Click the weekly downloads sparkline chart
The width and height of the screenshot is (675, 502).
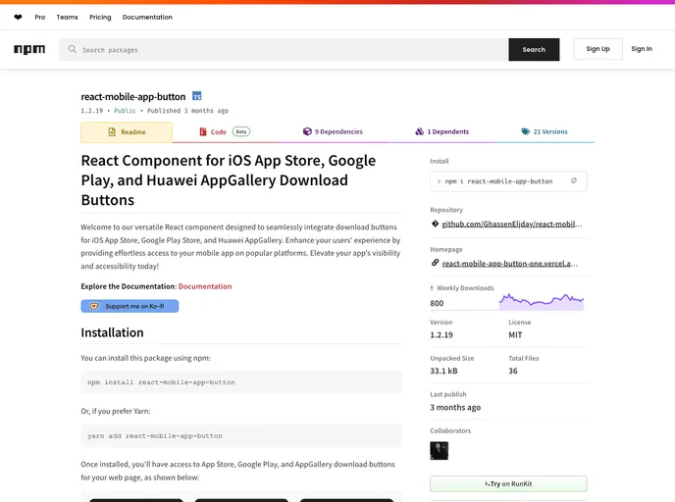coord(542,302)
